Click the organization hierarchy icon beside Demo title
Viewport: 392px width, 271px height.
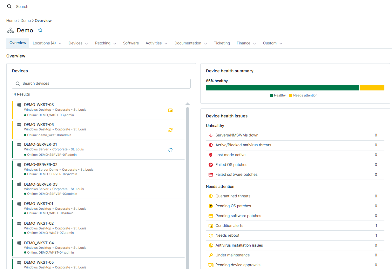(10, 30)
